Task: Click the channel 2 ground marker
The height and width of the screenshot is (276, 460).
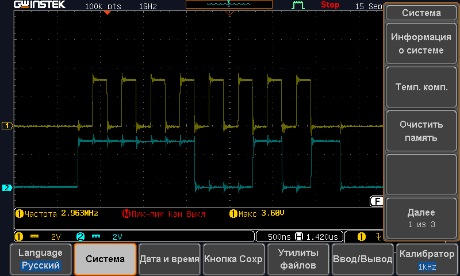Action: pyautogui.click(x=7, y=187)
